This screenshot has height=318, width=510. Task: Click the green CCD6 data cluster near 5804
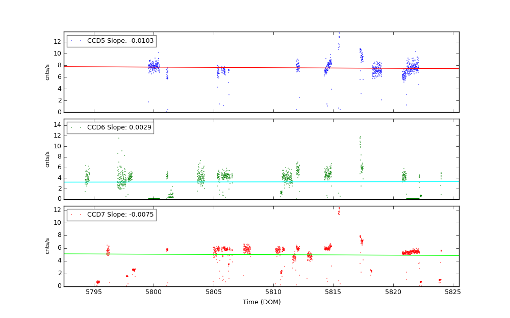(200, 177)
